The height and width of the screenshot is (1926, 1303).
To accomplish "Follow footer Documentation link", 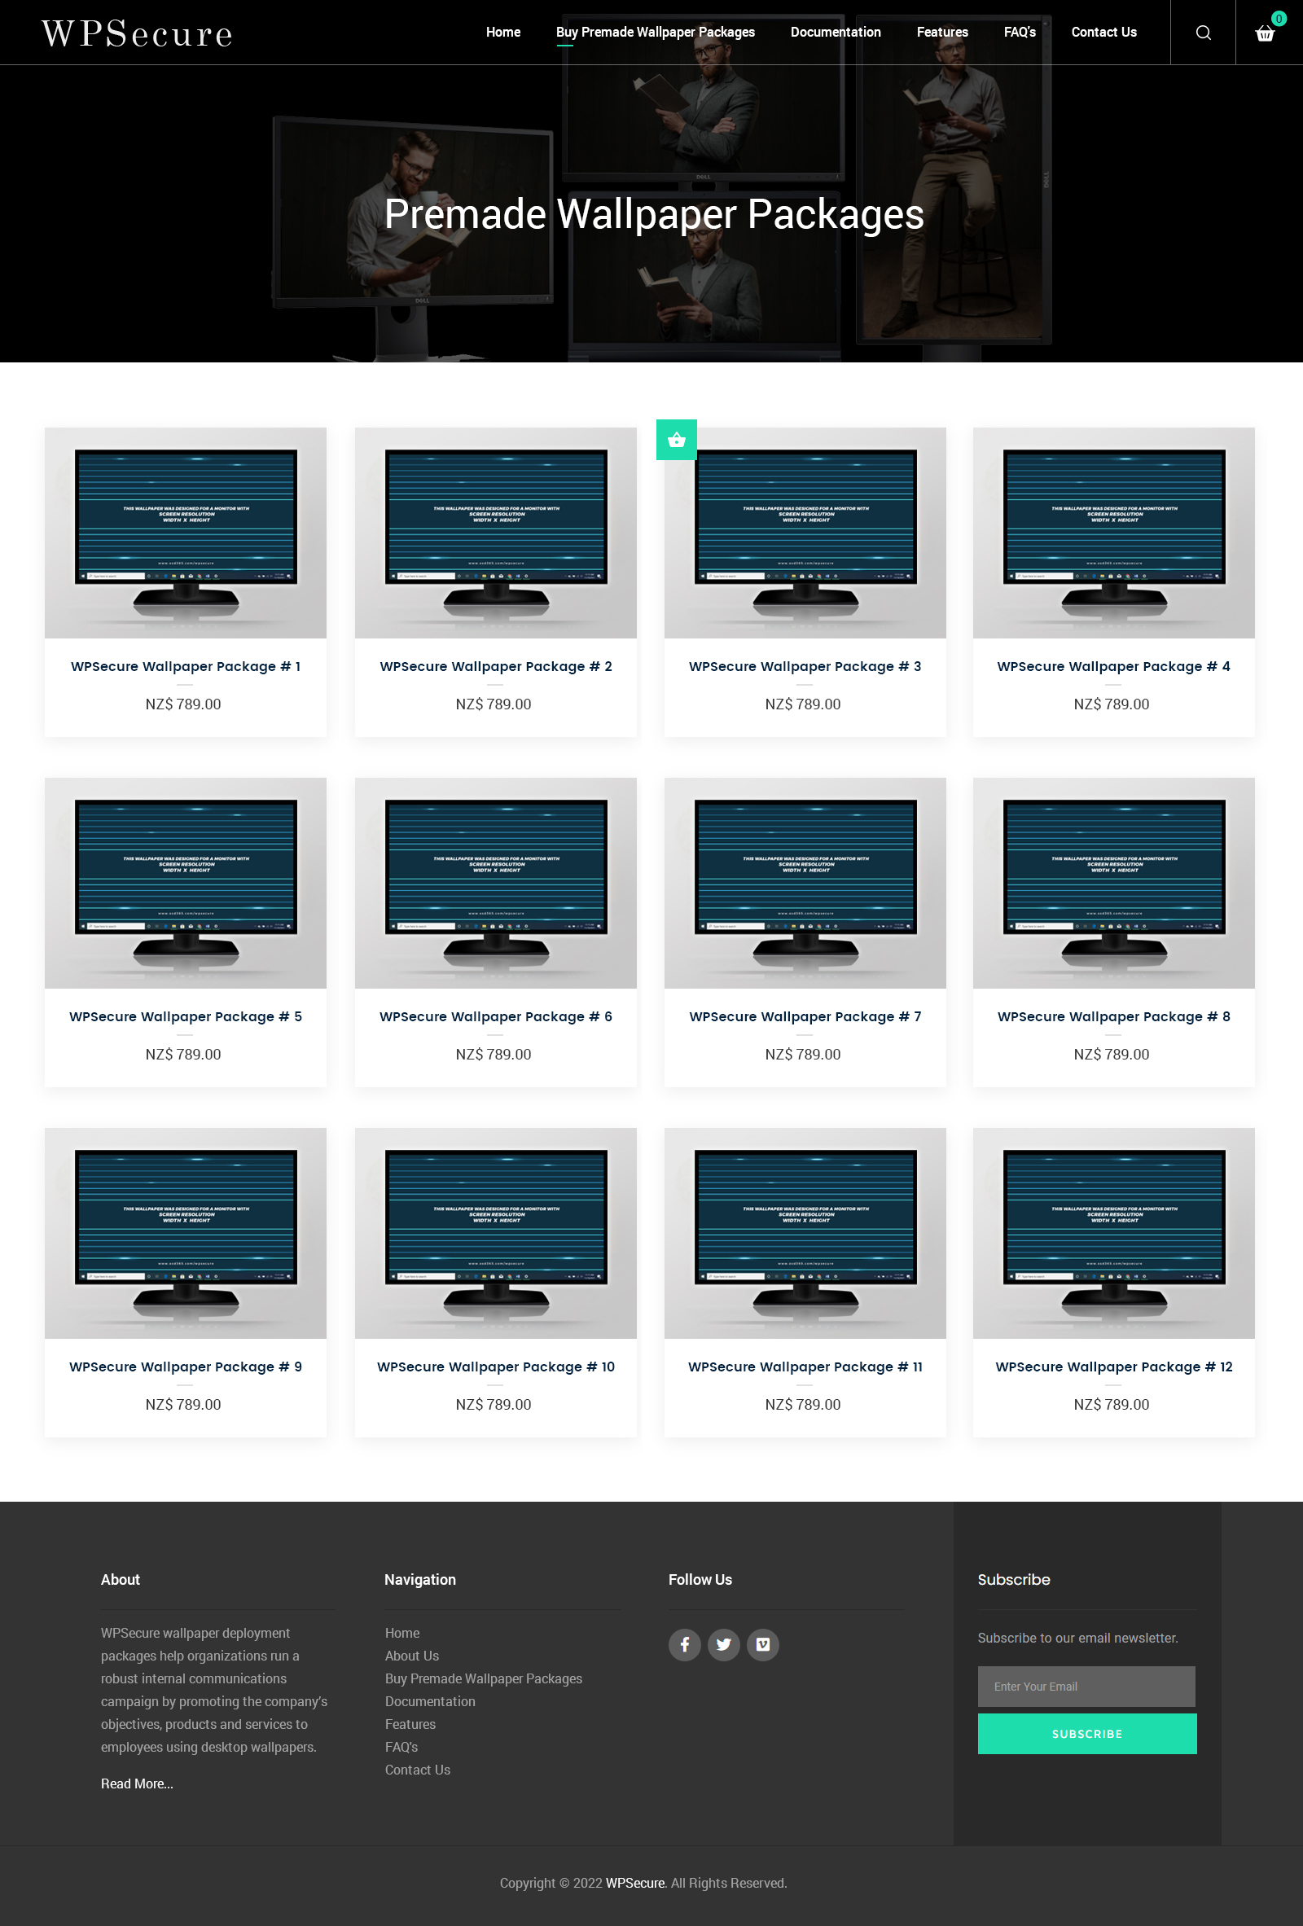I will pyautogui.click(x=430, y=1701).
